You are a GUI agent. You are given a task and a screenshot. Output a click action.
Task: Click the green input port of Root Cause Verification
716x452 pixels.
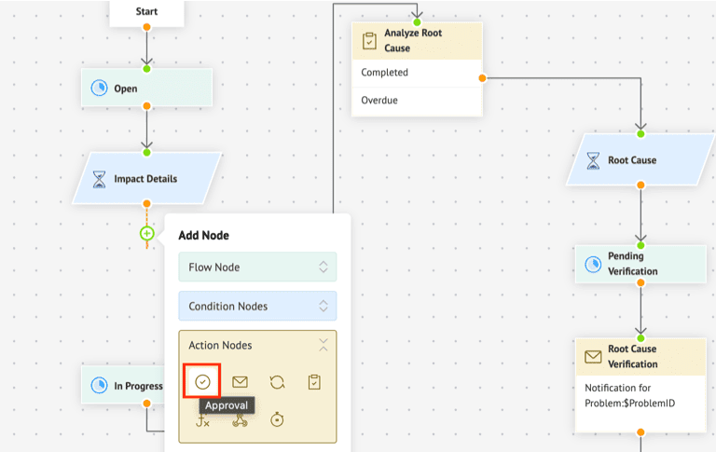(x=640, y=338)
